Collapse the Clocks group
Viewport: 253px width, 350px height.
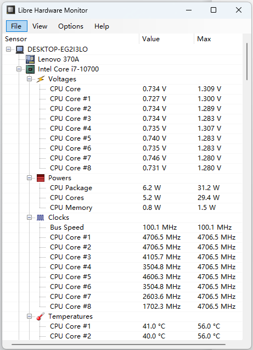29,218
